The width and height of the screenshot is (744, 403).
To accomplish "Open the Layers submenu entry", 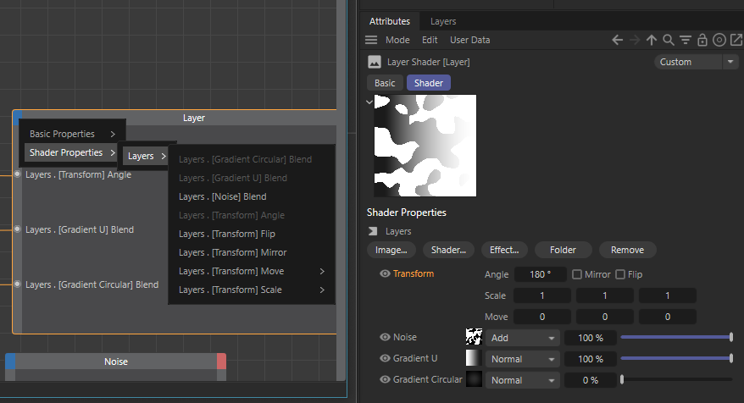I will coord(146,156).
